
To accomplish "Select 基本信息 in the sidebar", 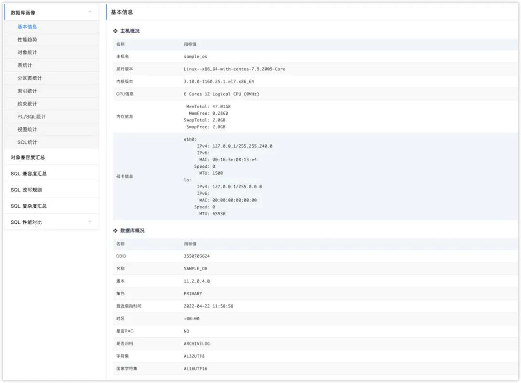I will click(x=27, y=27).
